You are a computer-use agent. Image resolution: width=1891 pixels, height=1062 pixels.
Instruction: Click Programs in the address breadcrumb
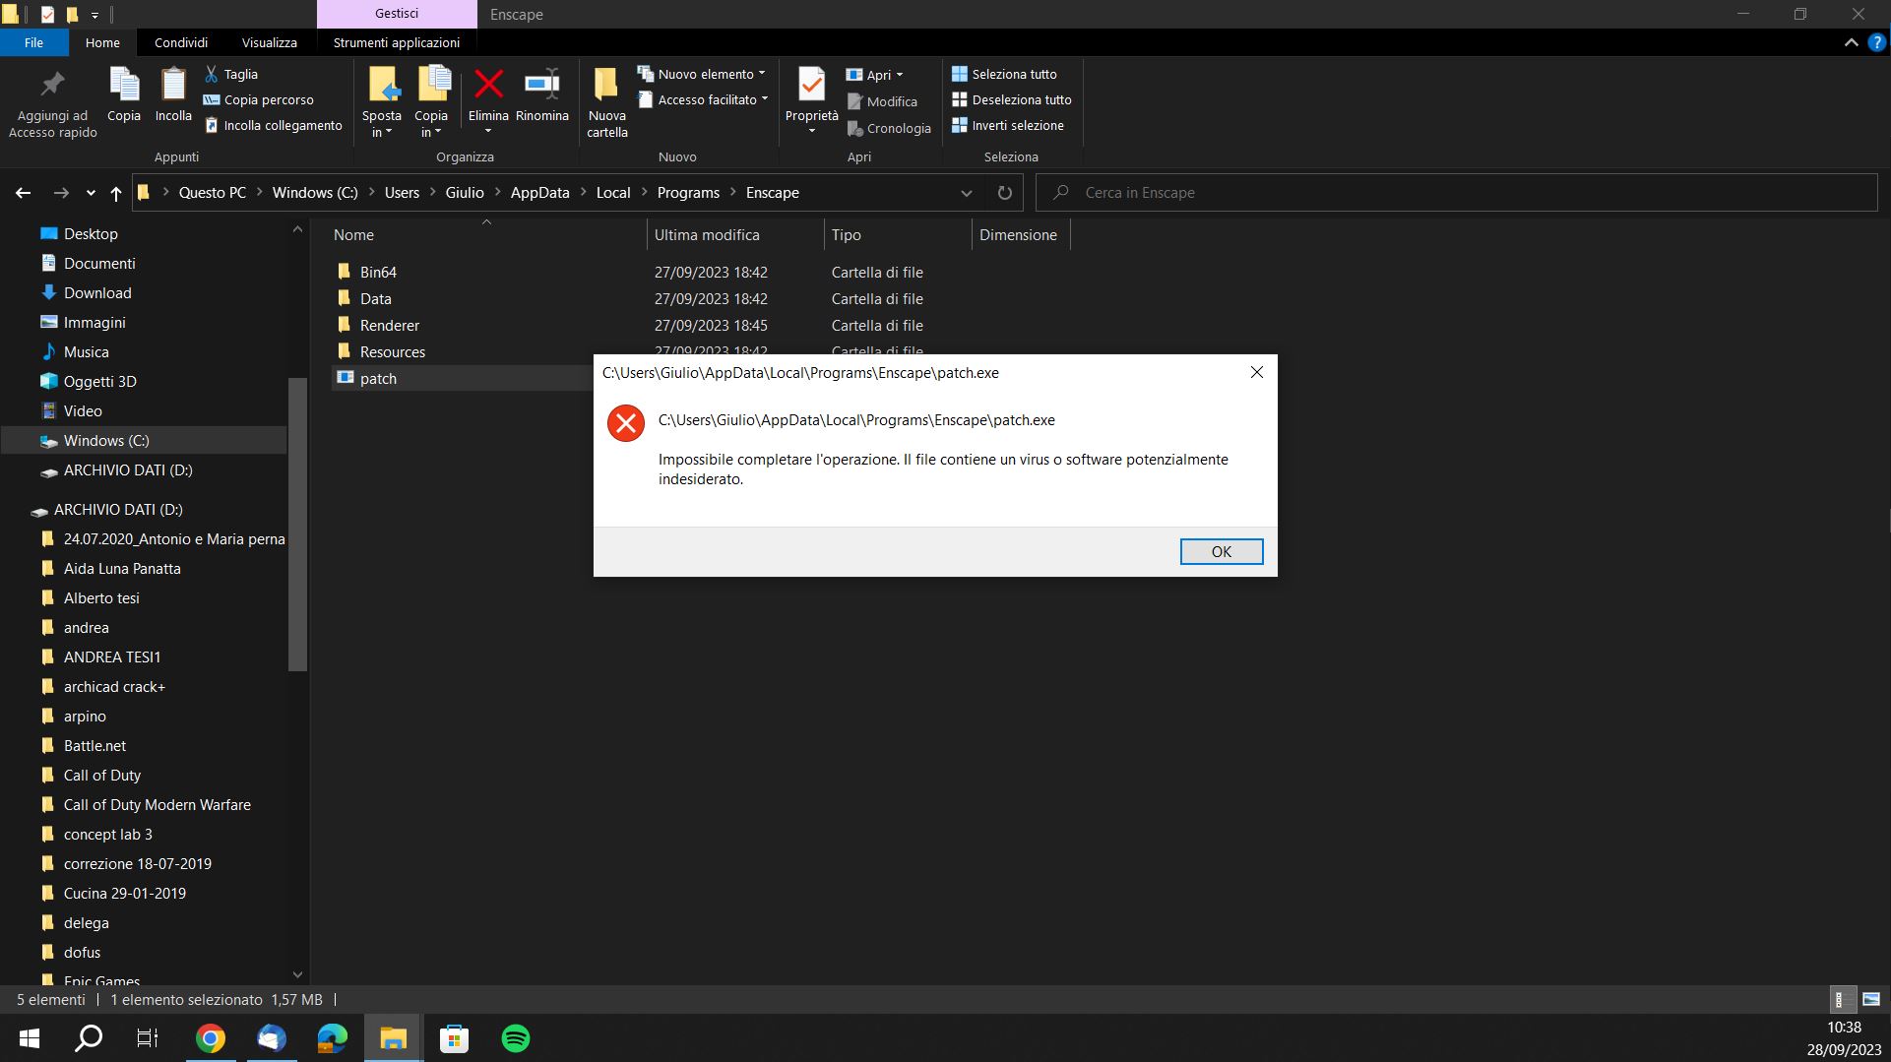pyautogui.click(x=688, y=193)
